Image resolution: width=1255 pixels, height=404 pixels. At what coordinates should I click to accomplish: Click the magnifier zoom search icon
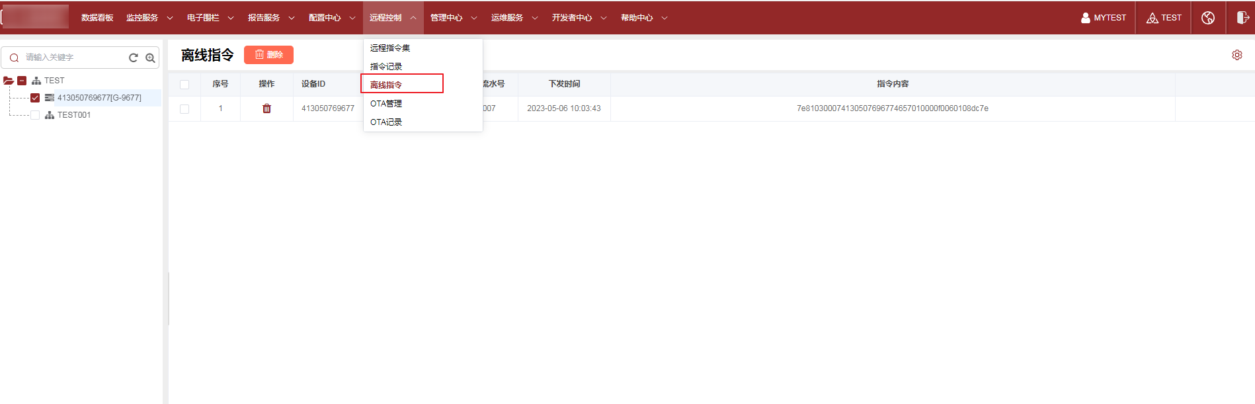click(x=150, y=58)
